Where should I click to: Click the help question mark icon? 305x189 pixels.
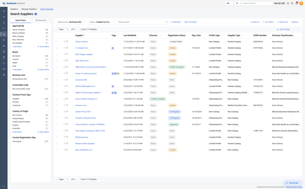[x=298, y=29]
